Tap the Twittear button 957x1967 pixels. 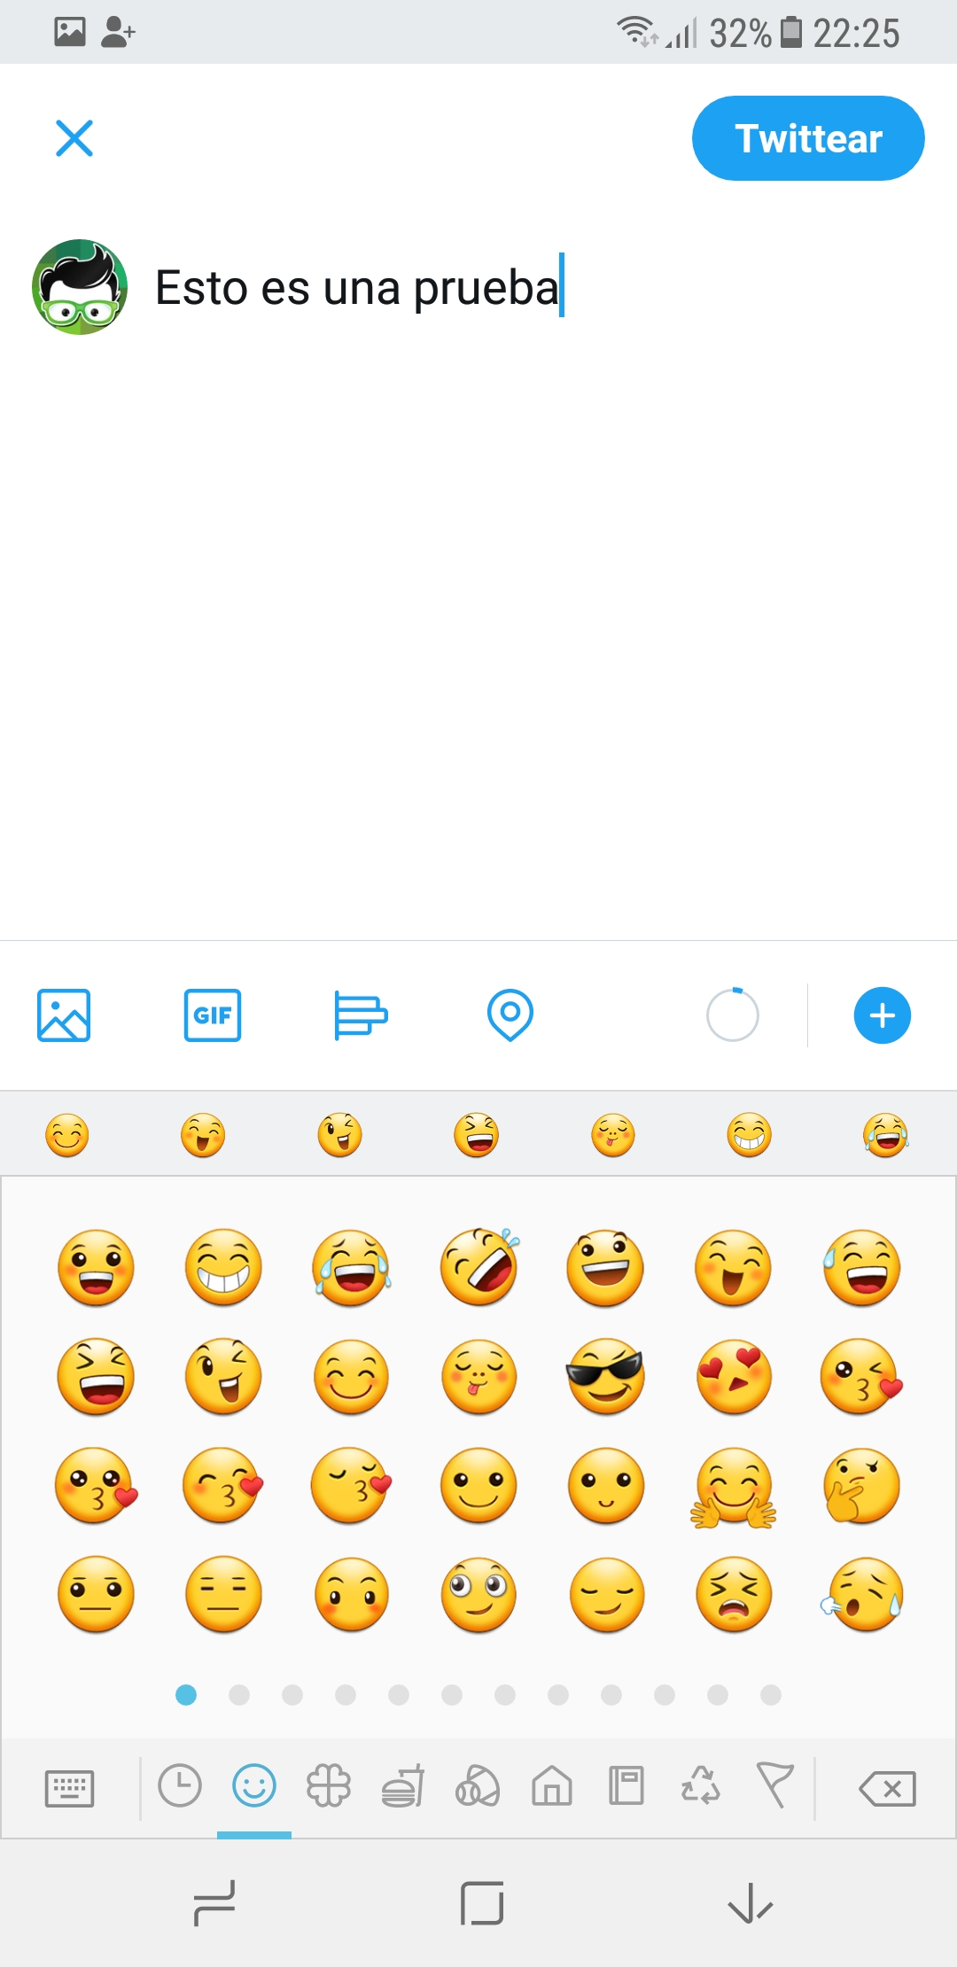click(808, 138)
